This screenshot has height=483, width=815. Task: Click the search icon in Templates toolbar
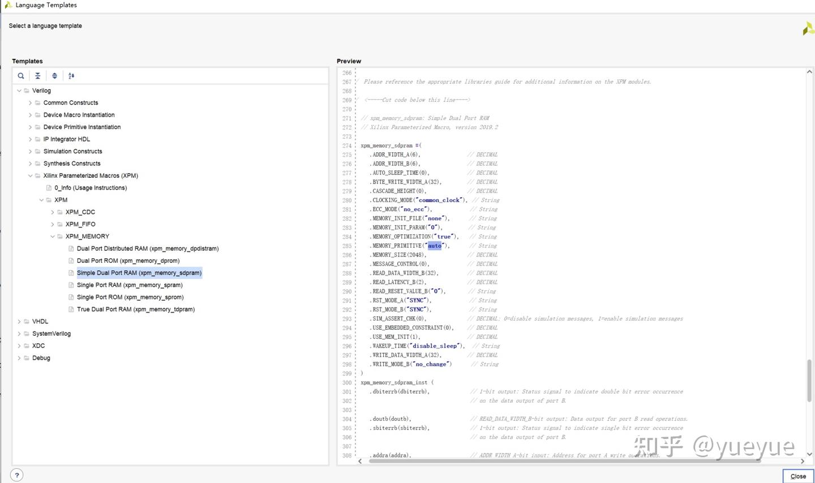click(21, 76)
